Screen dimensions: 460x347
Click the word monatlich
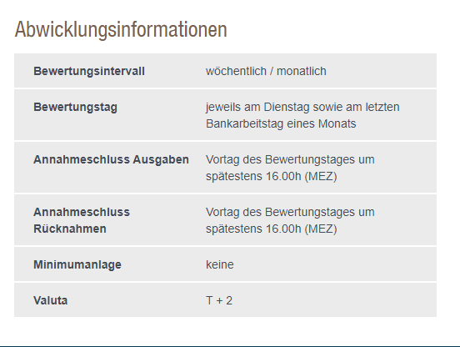(302, 71)
